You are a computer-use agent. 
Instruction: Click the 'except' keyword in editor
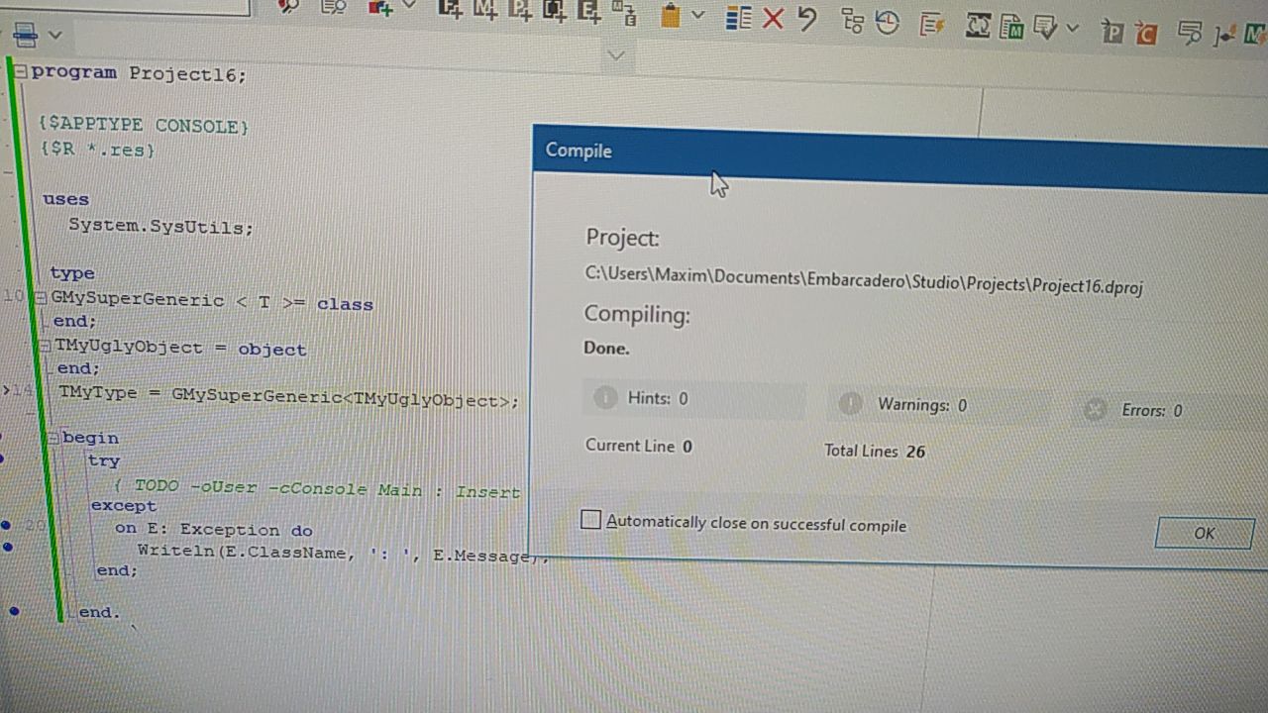click(124, 505)
